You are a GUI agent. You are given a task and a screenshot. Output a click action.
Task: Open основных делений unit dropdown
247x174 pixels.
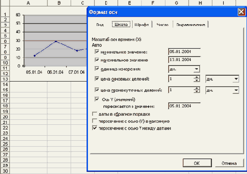pos(236,79)
